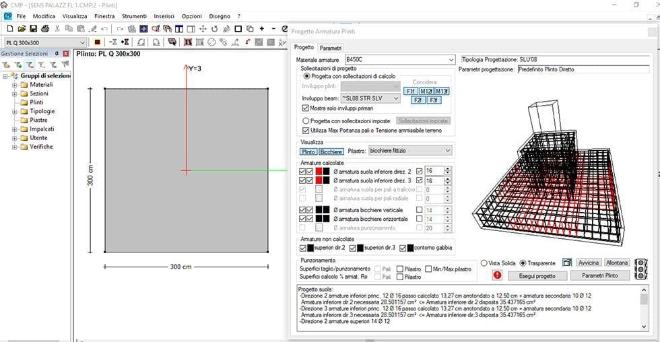Open file with the folder icon
660x342 pixels.
pyautogui.click(x=22, y=29)
